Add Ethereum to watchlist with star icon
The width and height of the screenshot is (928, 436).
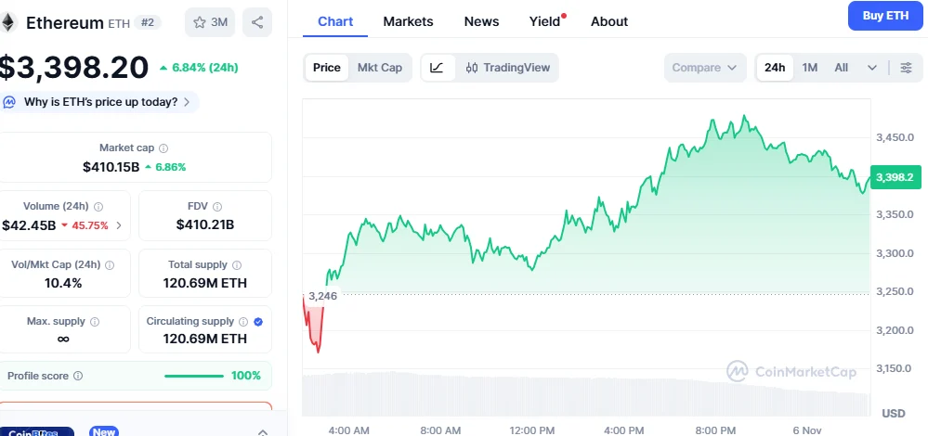209,22
